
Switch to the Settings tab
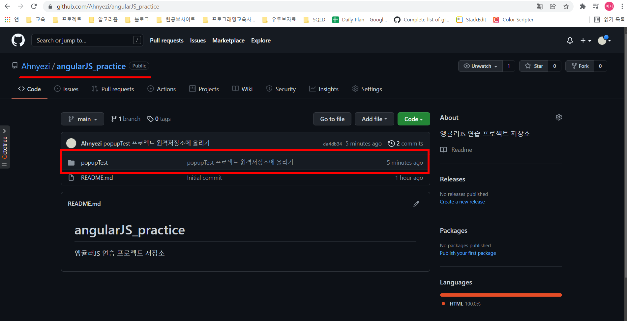click(367, 89)
